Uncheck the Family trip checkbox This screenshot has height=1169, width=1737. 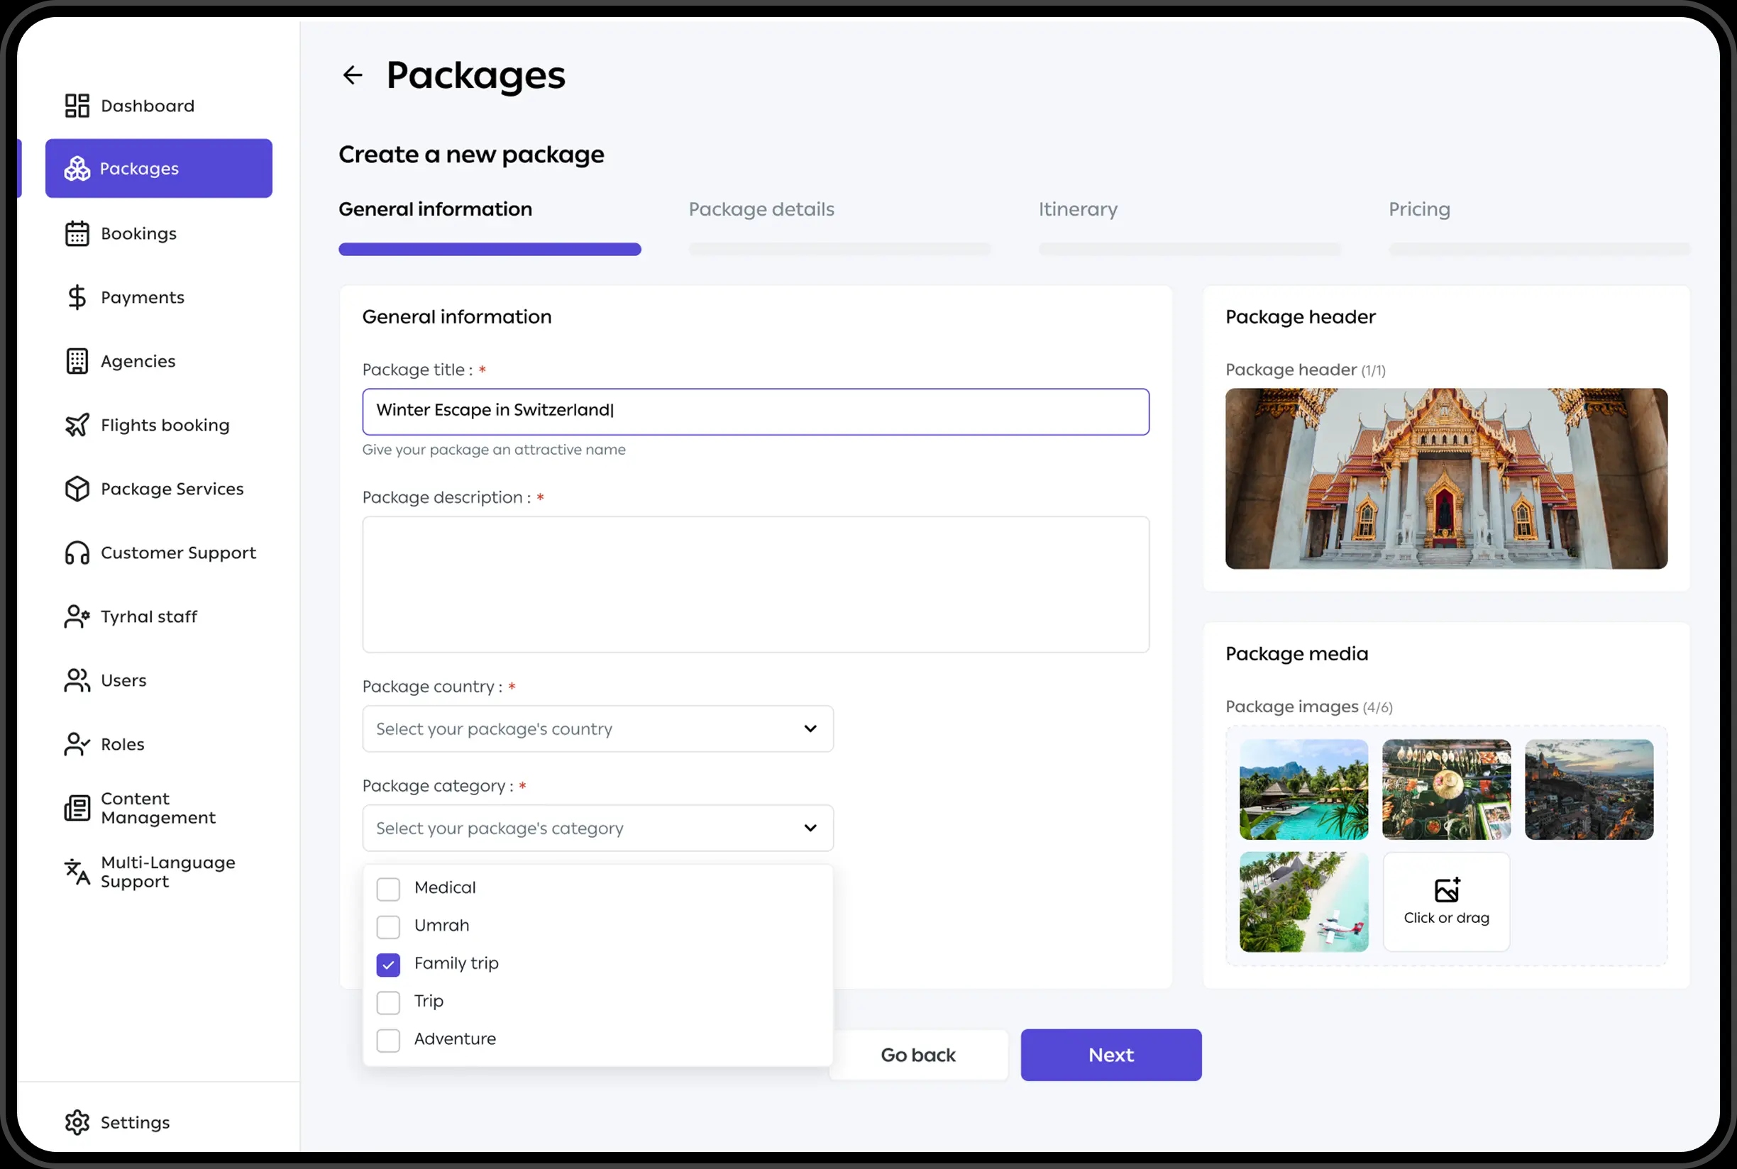point(388,965)
